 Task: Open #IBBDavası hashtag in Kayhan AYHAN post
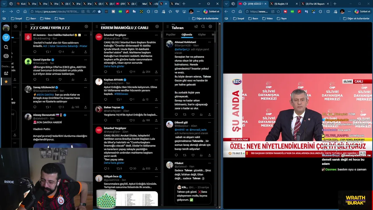pos(122,94)
